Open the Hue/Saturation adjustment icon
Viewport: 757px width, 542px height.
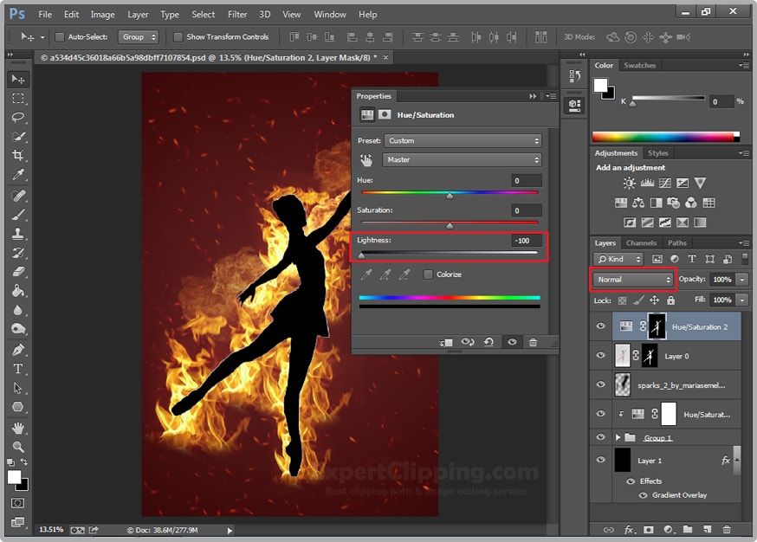[623, 202]
